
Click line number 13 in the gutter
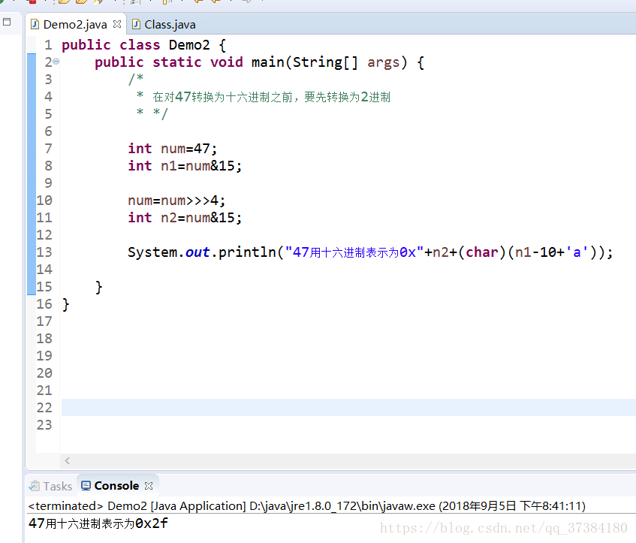pyautogui.click(x=44, y=252)
